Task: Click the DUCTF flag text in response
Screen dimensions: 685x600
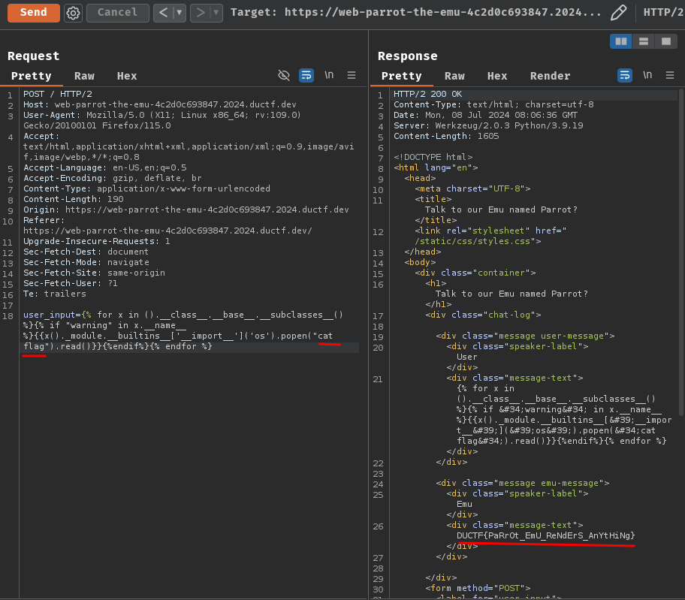Action: pyautogui.click(x=545, y=535)
